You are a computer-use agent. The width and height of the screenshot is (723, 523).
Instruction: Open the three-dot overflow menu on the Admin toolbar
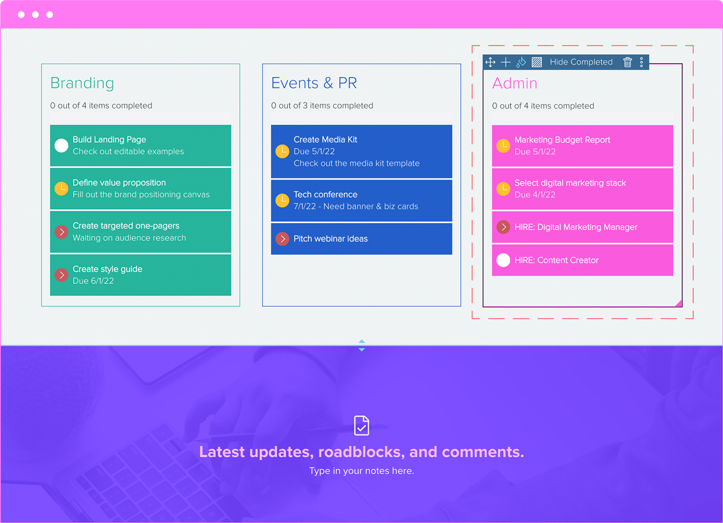click(641, 62)
